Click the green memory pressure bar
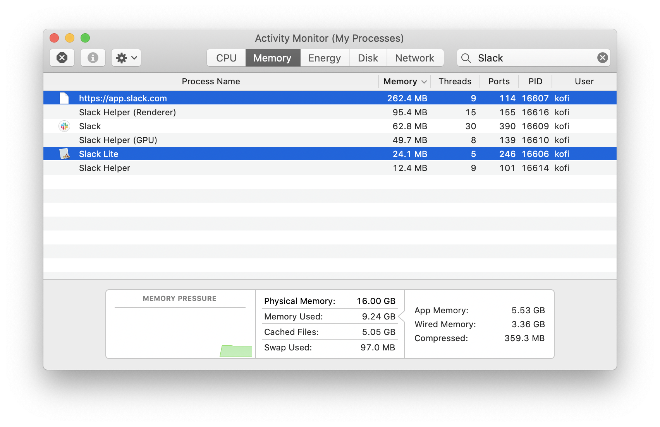Image resolution: width=660 pixels, height=427 pixels. 236,351
